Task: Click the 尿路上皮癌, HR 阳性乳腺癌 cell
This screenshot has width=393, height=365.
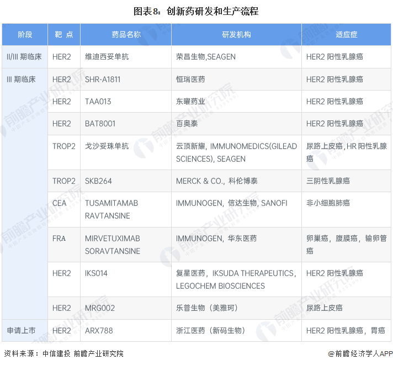Action: coord(347,152)
